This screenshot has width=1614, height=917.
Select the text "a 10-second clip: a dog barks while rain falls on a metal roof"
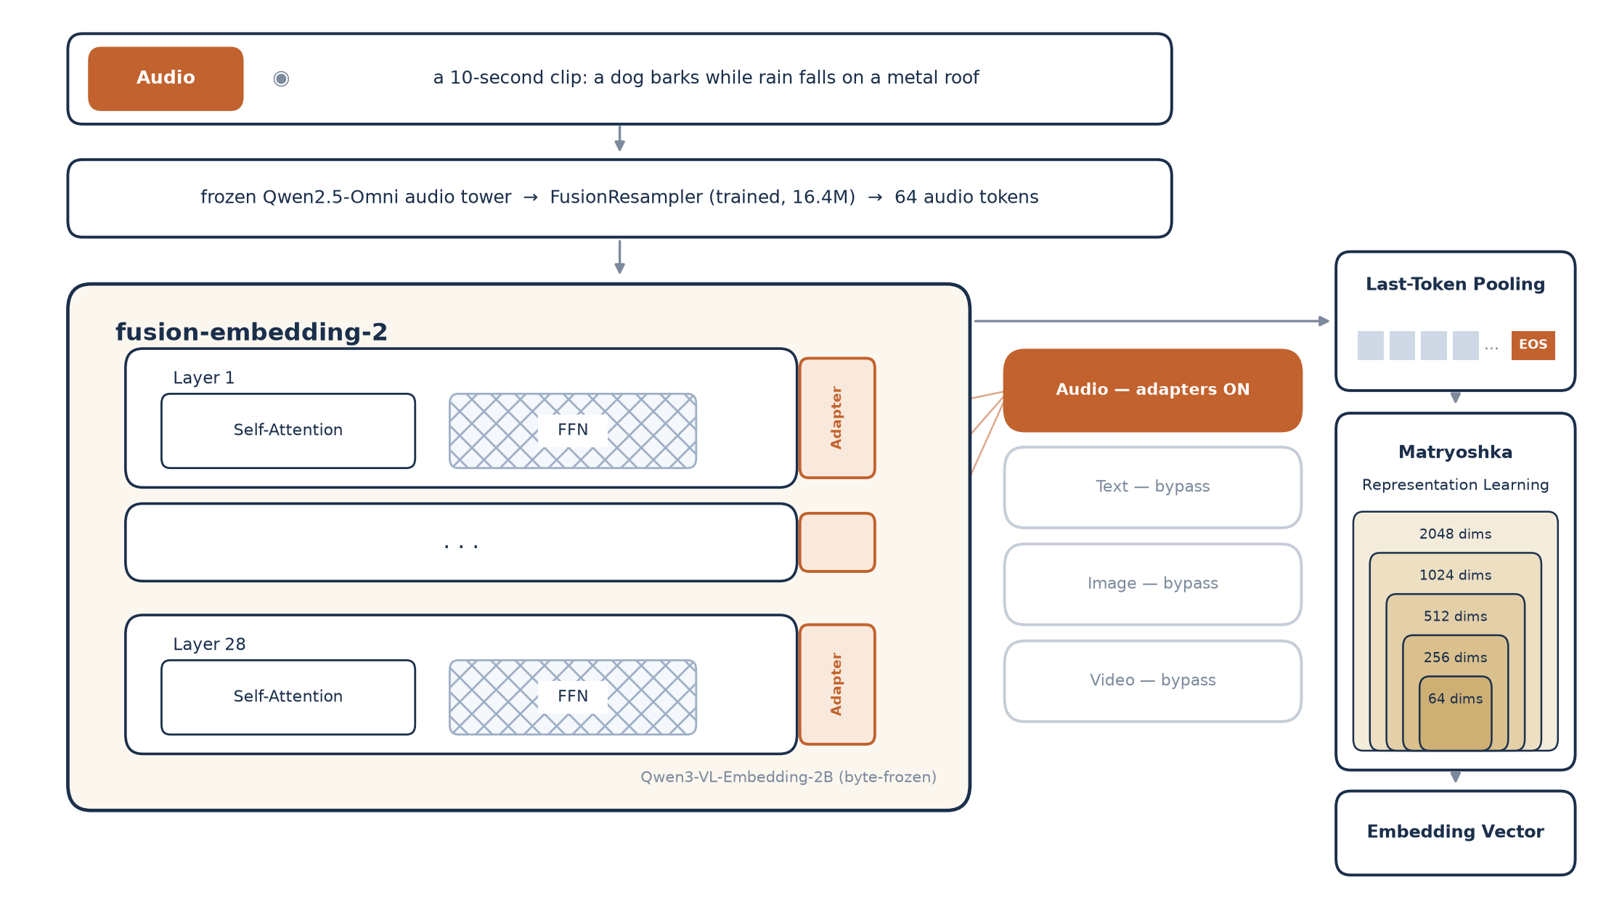pyautogui.click(x=706, y=78)
